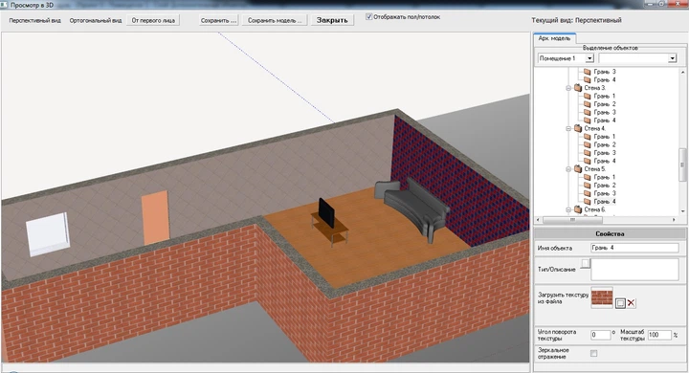Screen dimensions: 689x373
Task: Select Грань 1 label under Стена 4
Action: [605, 137]
